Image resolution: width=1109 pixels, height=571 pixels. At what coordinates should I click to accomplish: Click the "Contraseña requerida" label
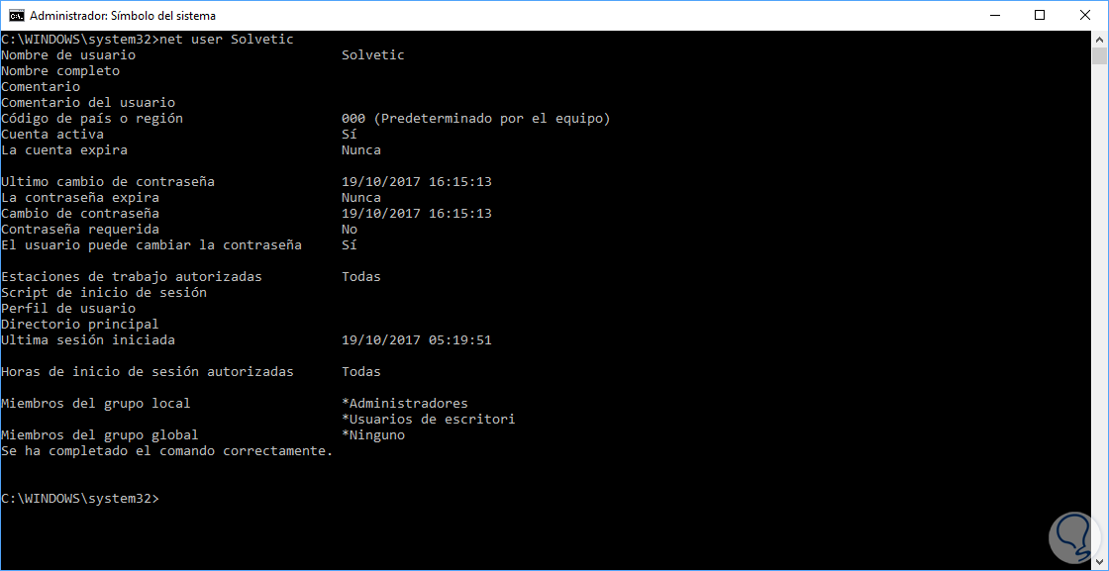pos(80,230)
